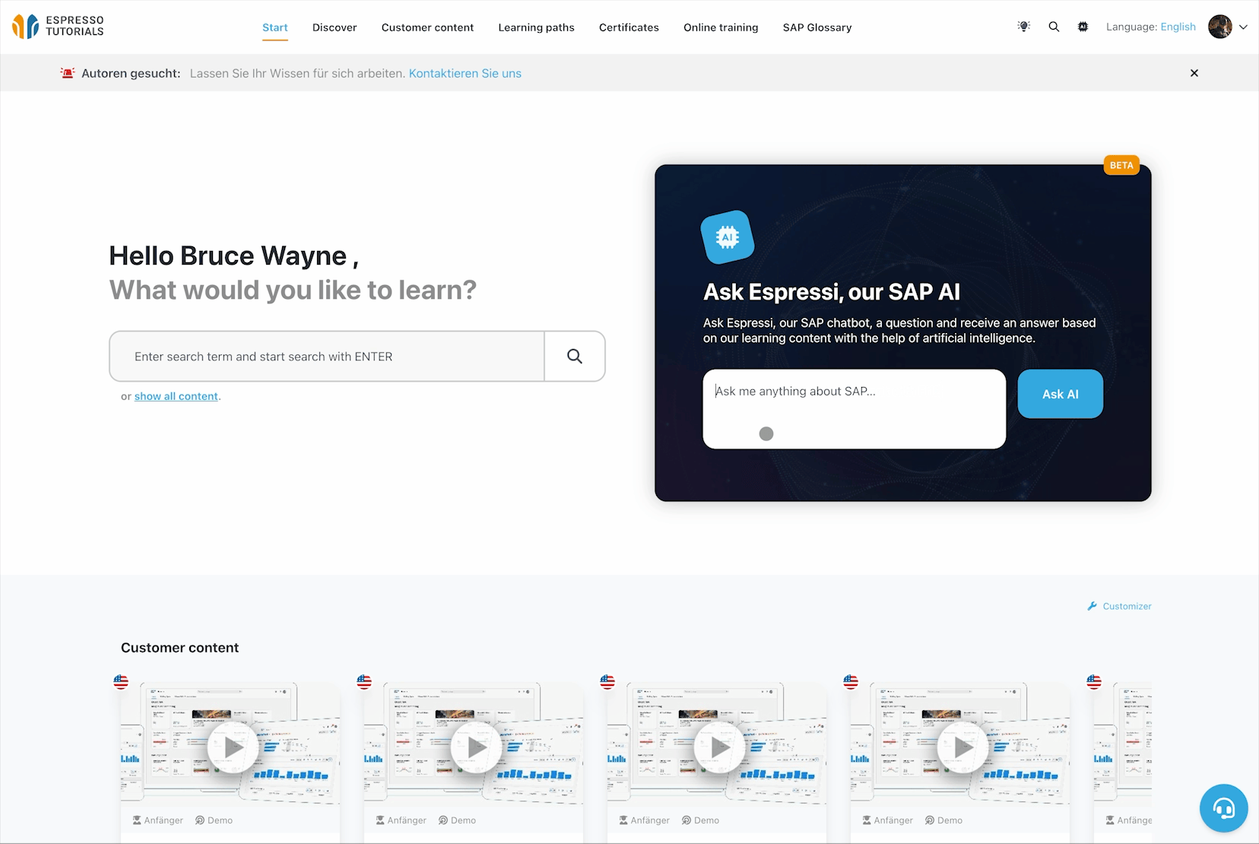Click the blue AI chip icon in card
1259x844 pixels.
[x=728, y=237]
